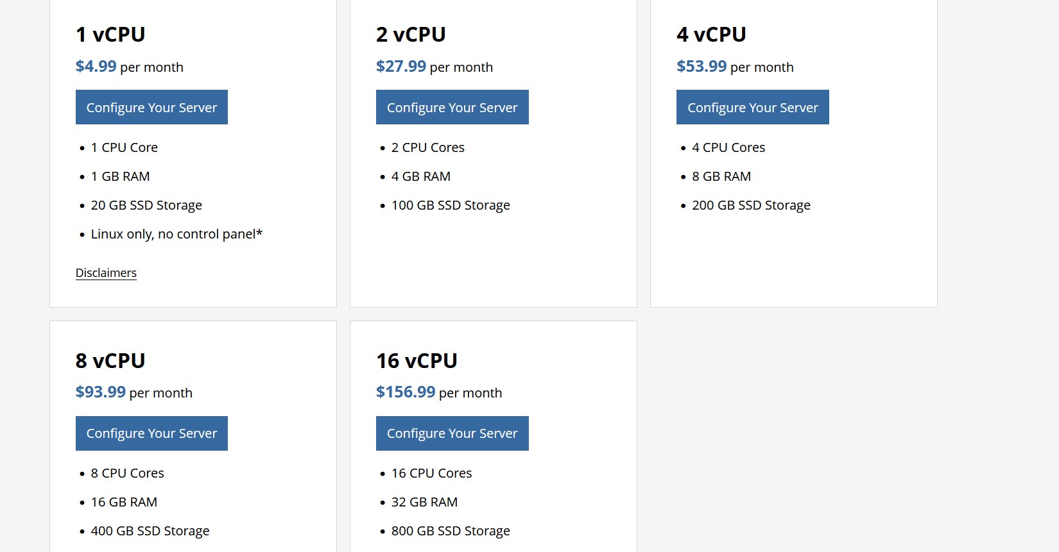Open the Disclaimers link

(x=106, y=273)
